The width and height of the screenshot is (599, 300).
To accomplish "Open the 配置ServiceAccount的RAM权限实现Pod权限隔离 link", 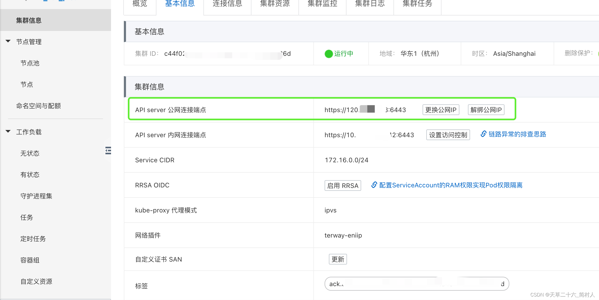I will 451,185.
